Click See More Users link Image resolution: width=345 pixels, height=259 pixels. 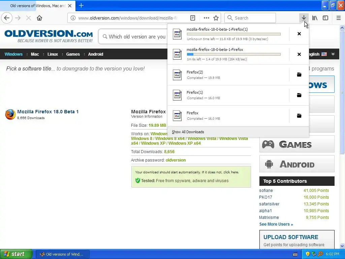pos(276,224)
